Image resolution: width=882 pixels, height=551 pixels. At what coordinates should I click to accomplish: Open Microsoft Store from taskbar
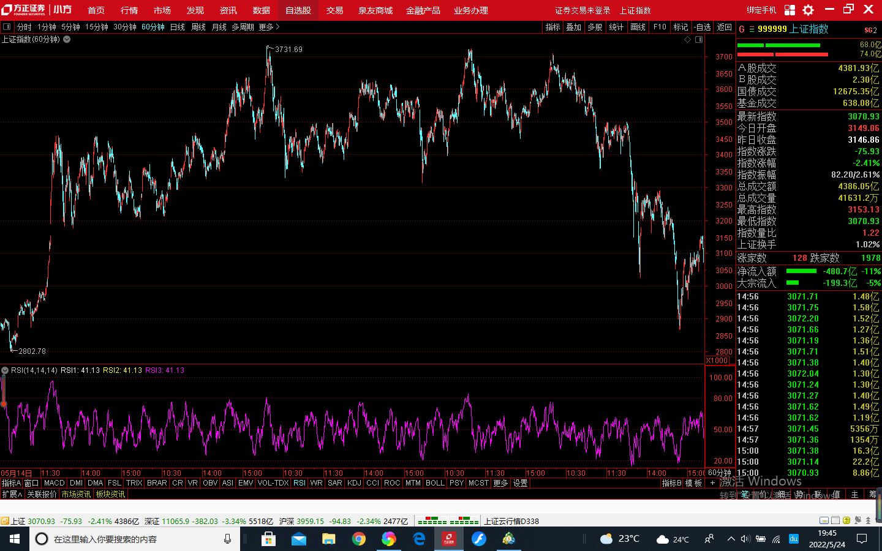coord(268,539)
